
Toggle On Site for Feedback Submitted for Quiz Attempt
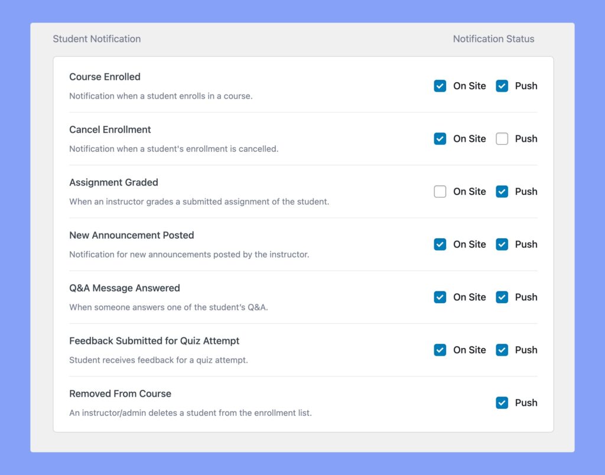click(x=440, y=350)
